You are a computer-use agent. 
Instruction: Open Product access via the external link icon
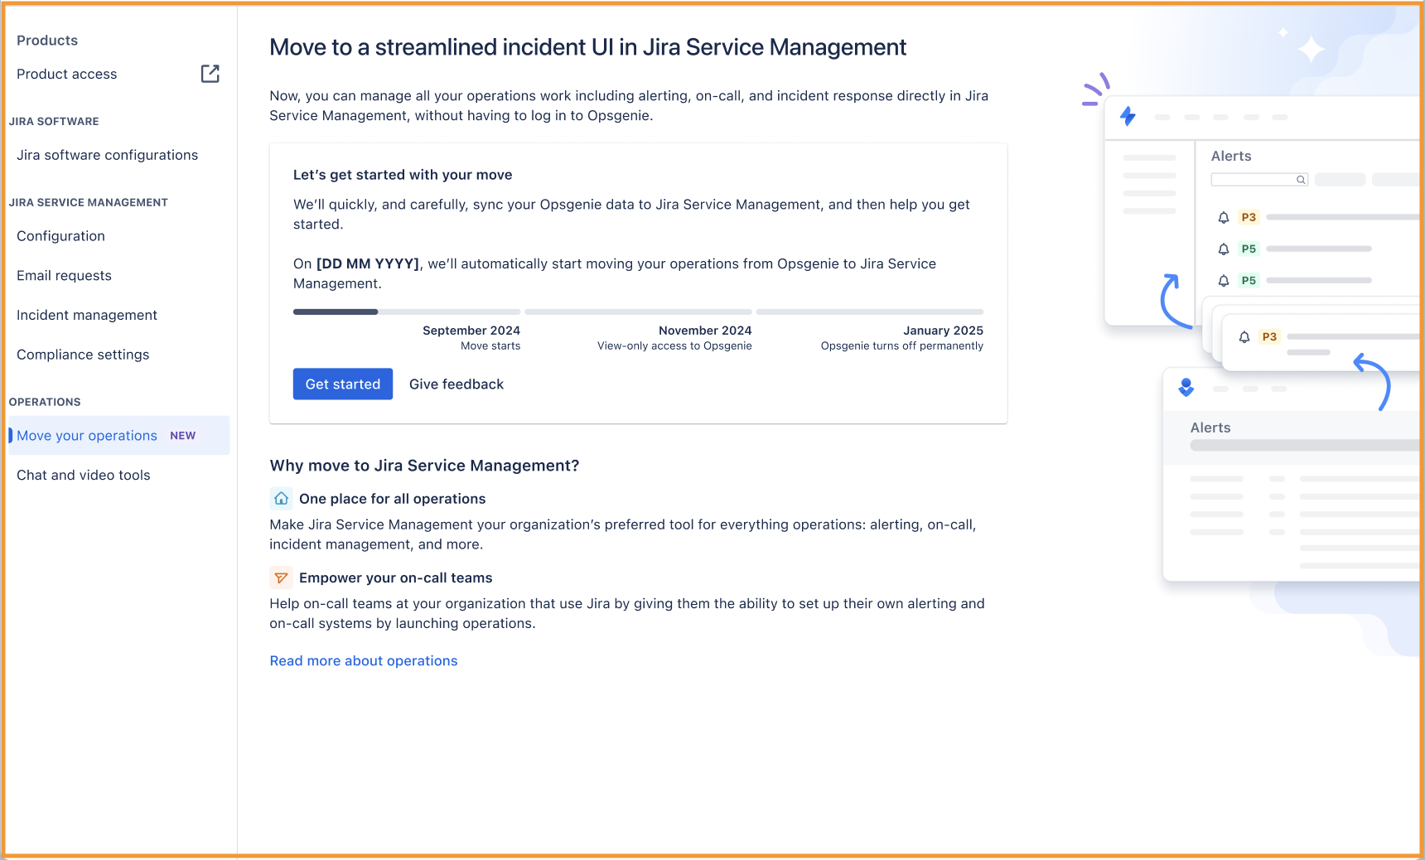[210, 74]
